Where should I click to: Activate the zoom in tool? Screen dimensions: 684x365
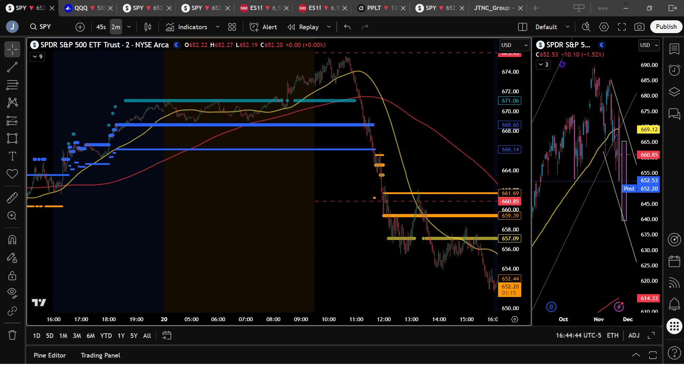click(12, 216)
